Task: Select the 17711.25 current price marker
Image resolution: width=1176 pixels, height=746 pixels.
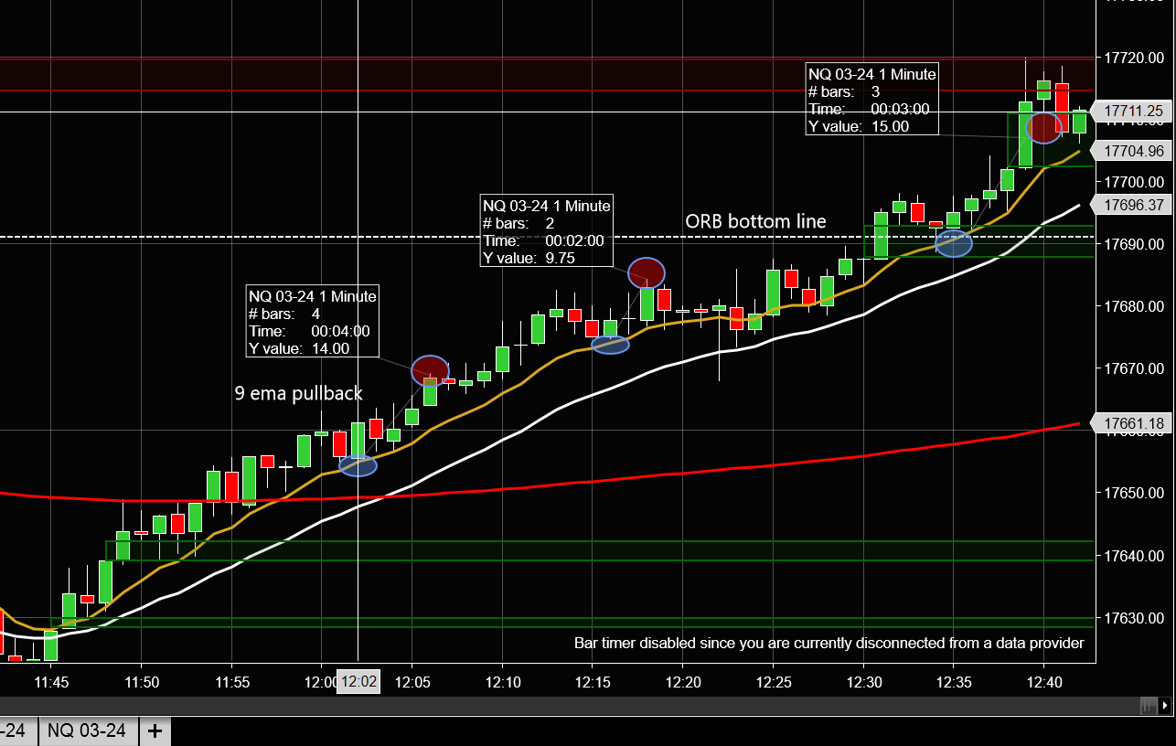Action: pyautogui.click(x=1137, y=112)
